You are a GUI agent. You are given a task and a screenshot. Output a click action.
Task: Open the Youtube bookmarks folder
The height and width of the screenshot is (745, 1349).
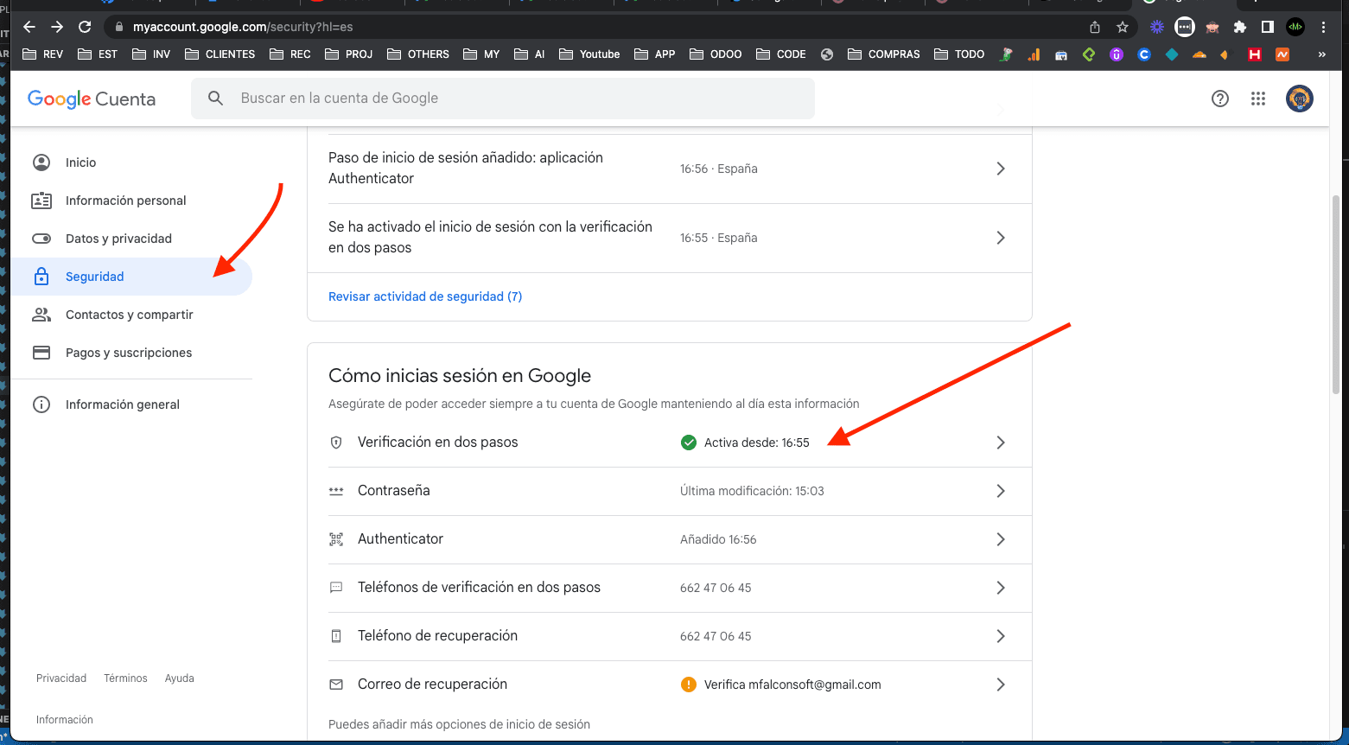click(589, 54)
